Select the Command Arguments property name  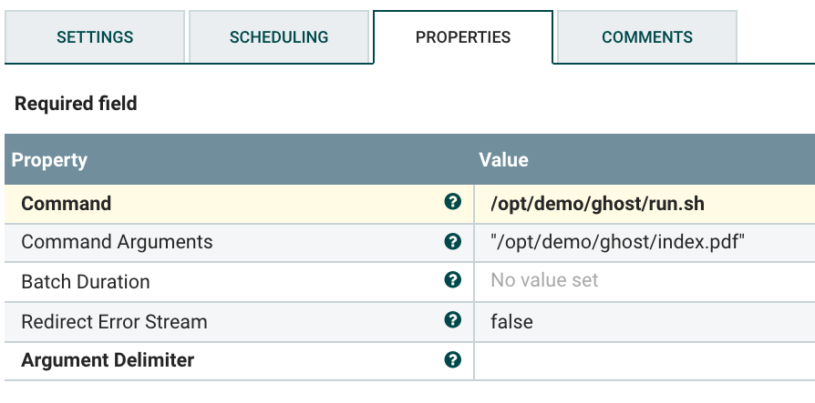pos(117,242)
